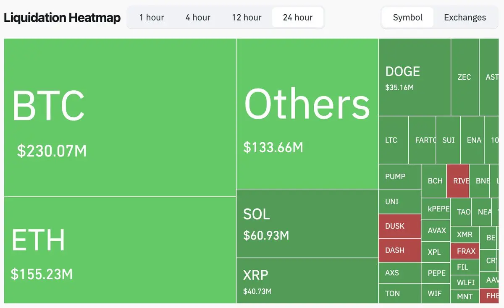Click the WIF tile

436,293
